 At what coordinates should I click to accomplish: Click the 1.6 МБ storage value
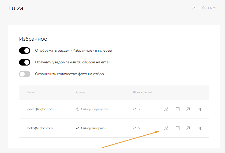[x=212, y=8]
